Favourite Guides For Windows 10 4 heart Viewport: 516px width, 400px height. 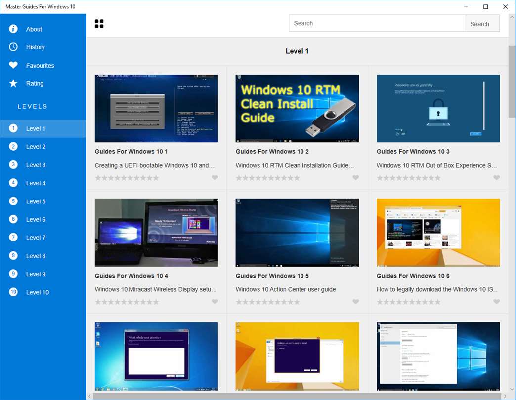215,302
